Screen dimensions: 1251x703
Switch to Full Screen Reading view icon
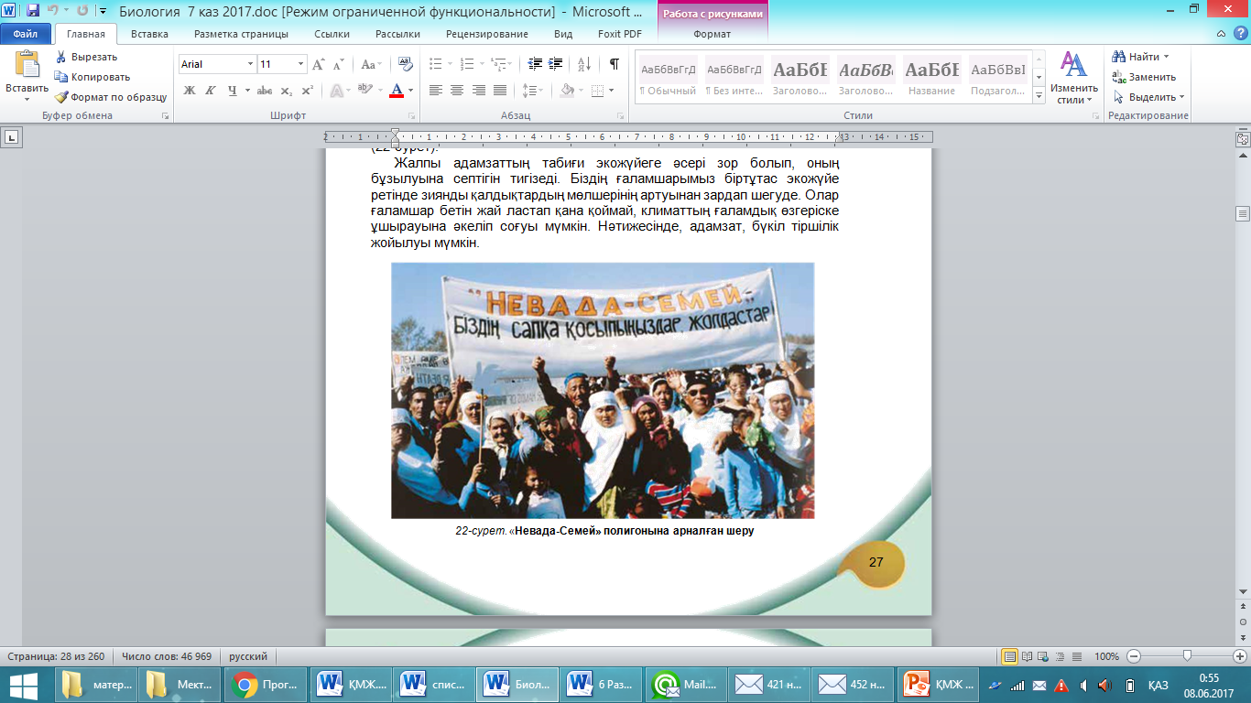[x=1027, y=656]
